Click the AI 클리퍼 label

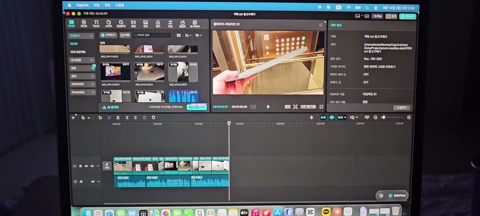tap(110, 107)
